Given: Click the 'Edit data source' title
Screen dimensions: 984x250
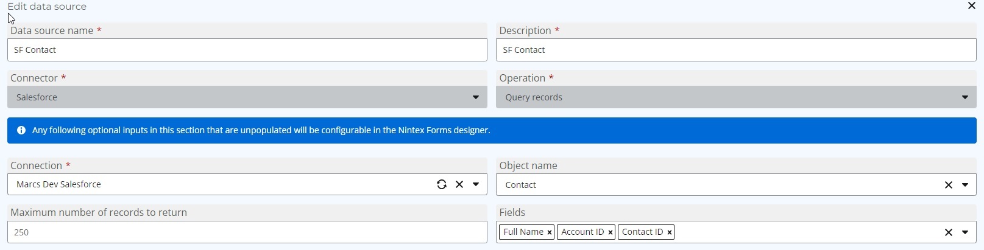Looking at the screenshot, I should 47,7.
